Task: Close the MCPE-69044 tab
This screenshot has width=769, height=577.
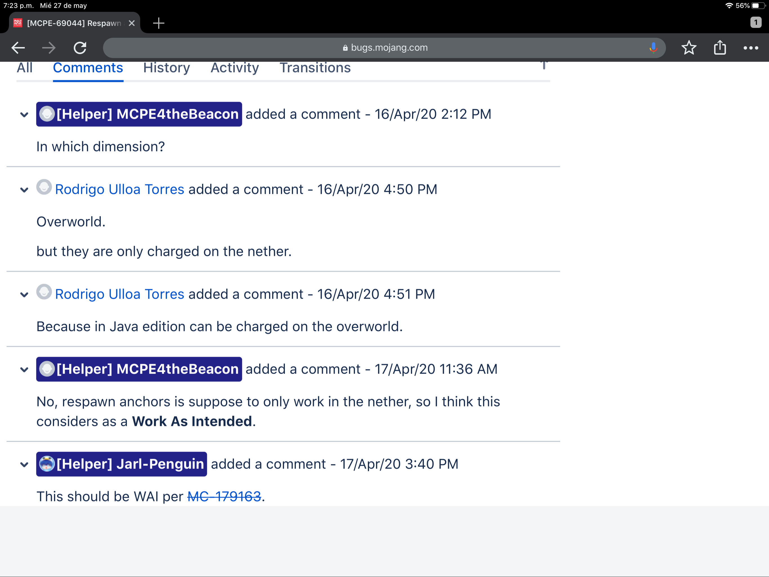Action: point(132,23)
